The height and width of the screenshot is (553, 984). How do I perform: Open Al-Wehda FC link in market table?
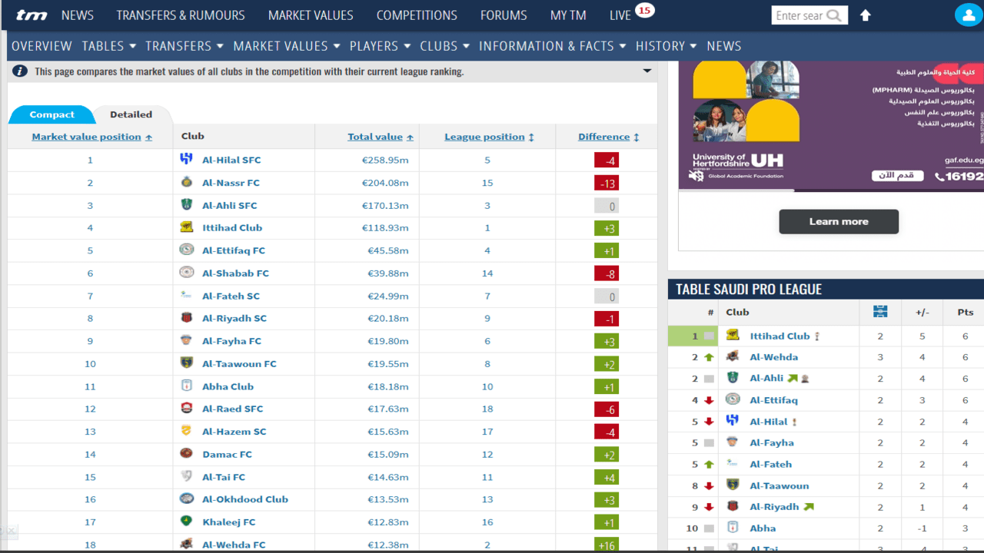pyautogui.click(x=234, y=545)
